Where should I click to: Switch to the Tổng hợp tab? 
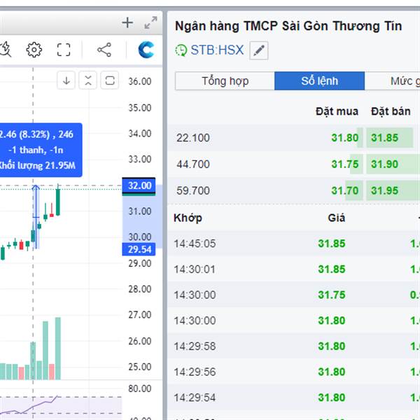tap(225, 81)
